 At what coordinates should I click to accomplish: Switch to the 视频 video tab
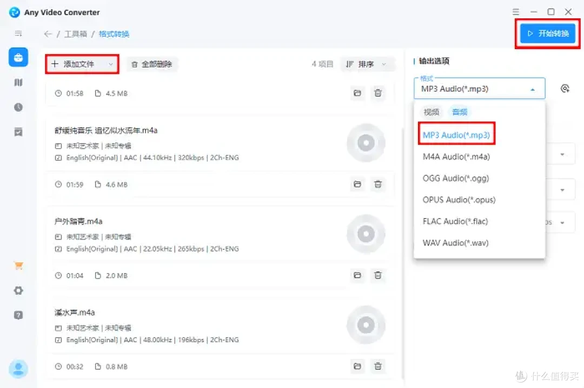(x=432, y=112)
